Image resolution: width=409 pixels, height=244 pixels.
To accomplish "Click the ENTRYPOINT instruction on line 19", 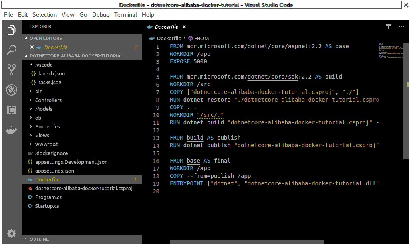I will pyautogui.click(x=187, y=183).
